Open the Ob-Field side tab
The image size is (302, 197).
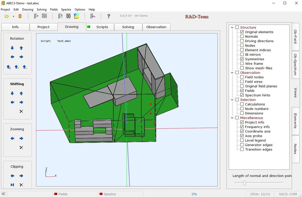point(295,37)
